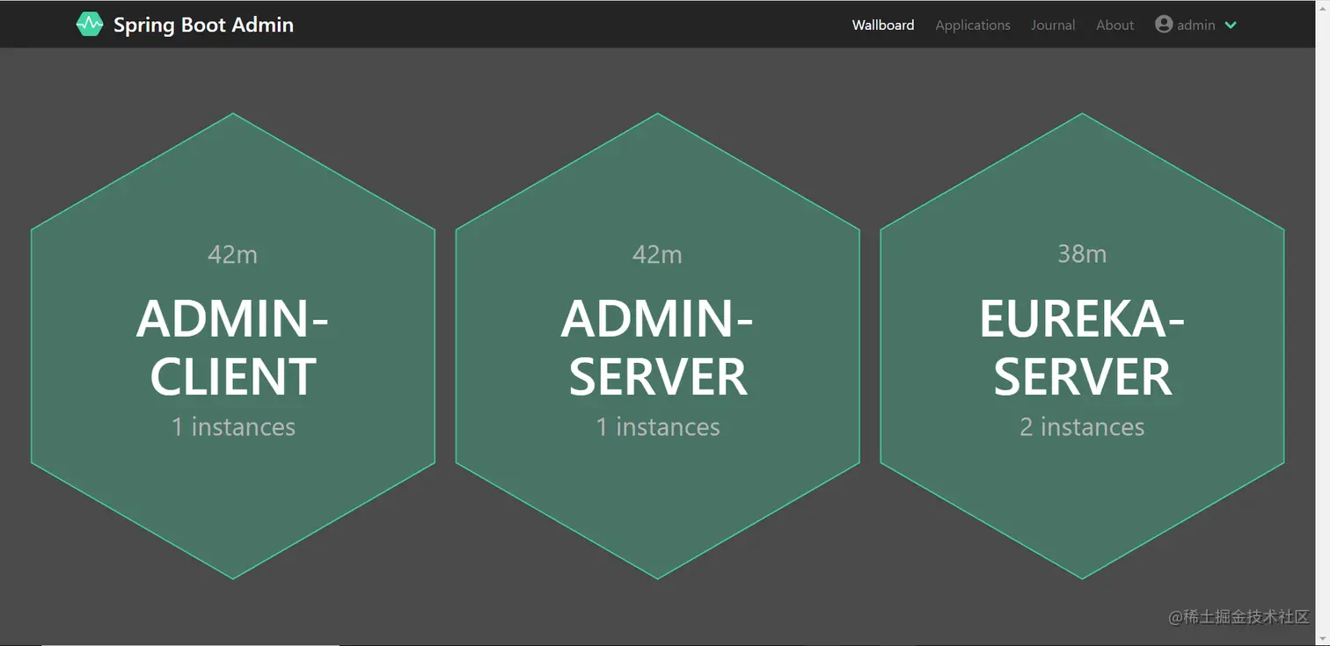Click the vertical scrollbar up arrow

[1322, 8]
